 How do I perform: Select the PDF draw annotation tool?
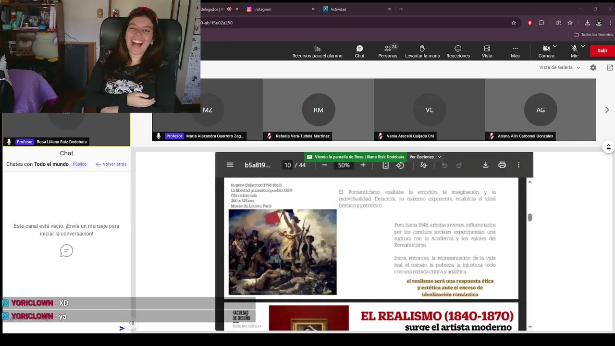point(423,165)
